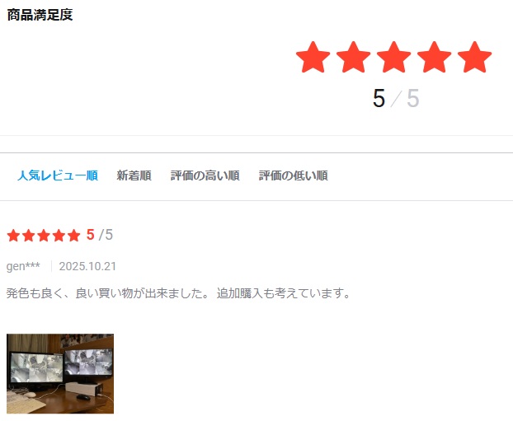
Task: Click the 商品満足度 heading
Action: tap(40, 15)
